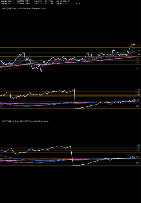Click the 95 price label on daily chart
This screenshot has width=141, height=203.
click(x=138, y=59)
